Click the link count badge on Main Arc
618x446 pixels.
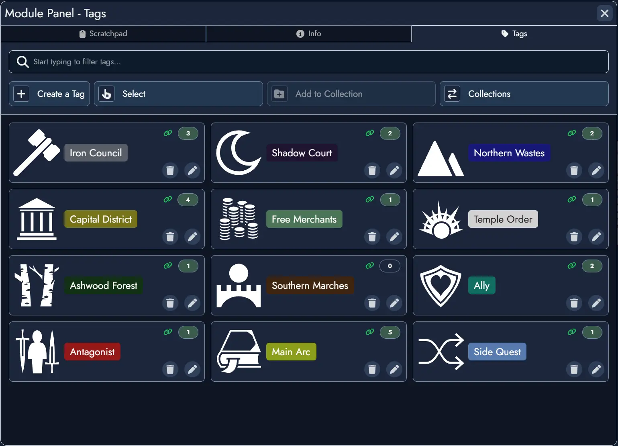pos(390,332)
